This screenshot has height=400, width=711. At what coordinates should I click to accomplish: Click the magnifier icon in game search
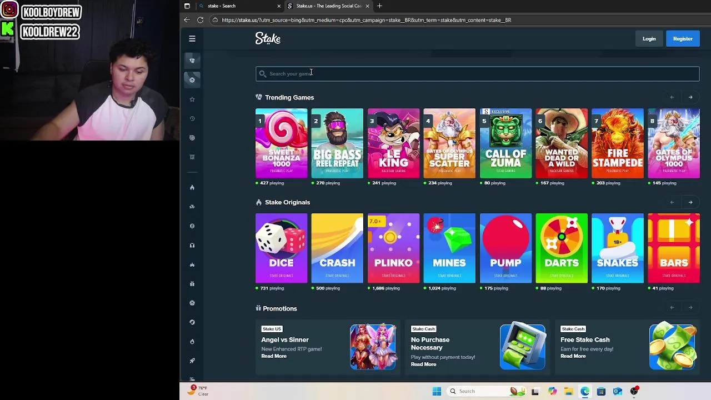point(263,73)
